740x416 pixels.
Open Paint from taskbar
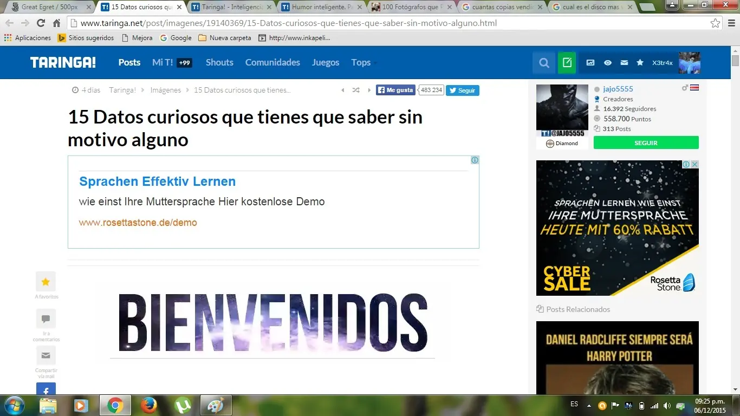216,405
